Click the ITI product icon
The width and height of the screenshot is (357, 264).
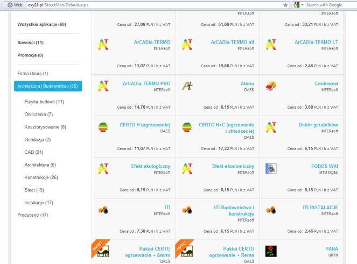(103, 210)
